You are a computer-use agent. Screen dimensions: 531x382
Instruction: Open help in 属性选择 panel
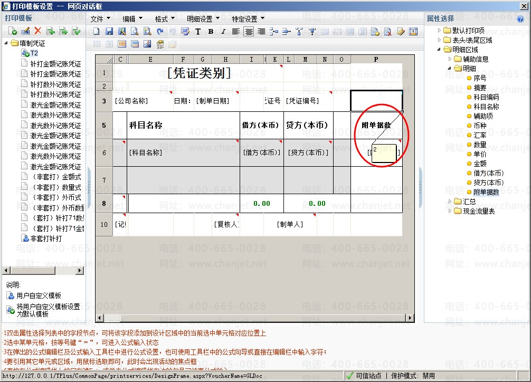[x=520, y=19]
